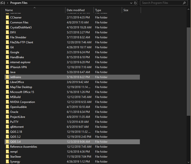Click date 4/10/2019 10:28 AM for CrystalDiskMark5
The image size is (191, 164).
(79, 27)
